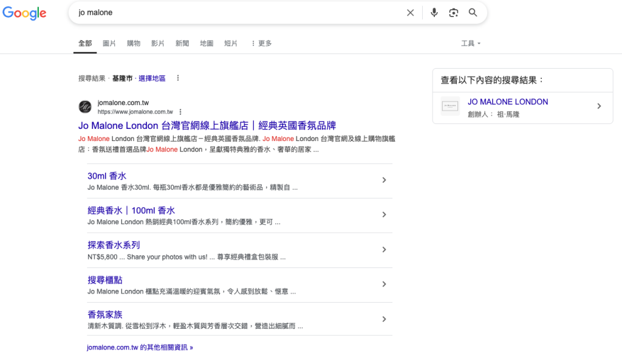Viewport: 622px width, 358px height.
Task: Click the 基隆市 location text
Action: point(122,78)
